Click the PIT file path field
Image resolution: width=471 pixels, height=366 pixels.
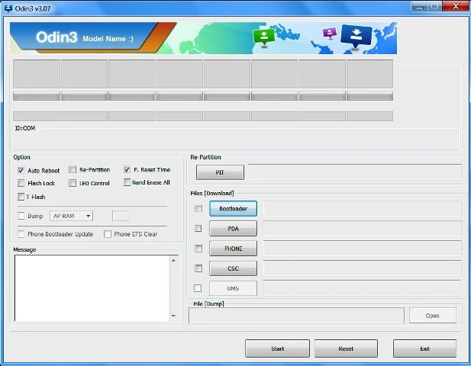tap(354, 172)
